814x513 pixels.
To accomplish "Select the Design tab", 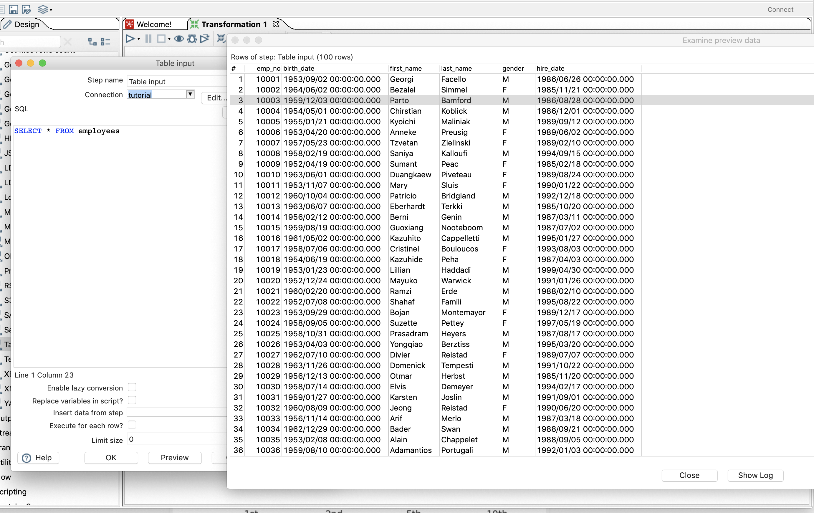I will [27, 24].
